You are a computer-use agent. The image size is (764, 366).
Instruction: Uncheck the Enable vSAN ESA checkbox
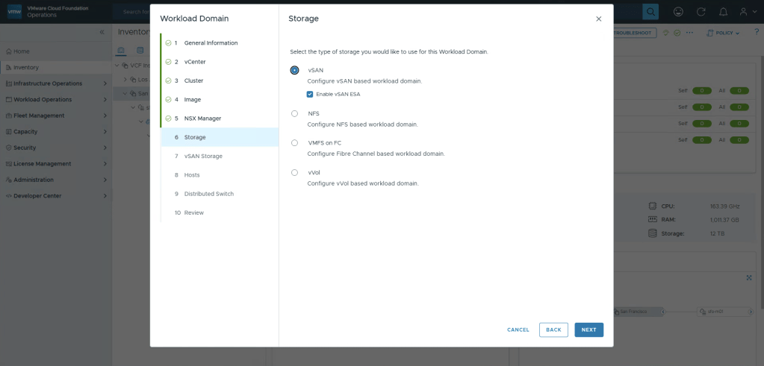(x=310, y=94)
